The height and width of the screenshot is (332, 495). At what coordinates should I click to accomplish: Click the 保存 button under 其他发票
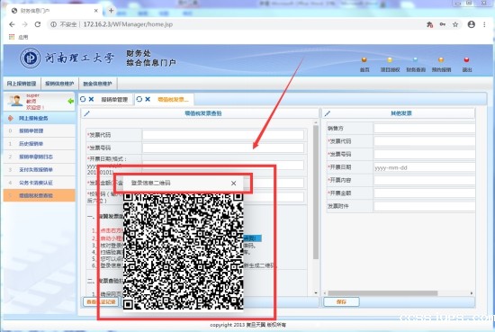point(341,302)
